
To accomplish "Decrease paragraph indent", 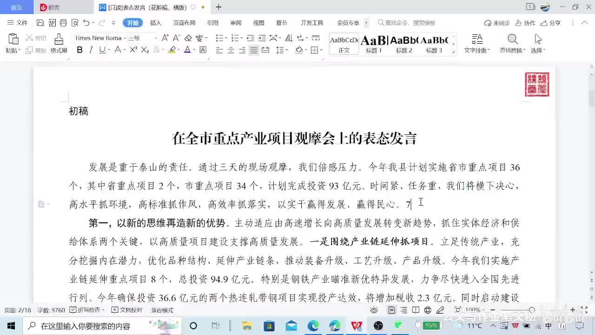I will point(250,38).
